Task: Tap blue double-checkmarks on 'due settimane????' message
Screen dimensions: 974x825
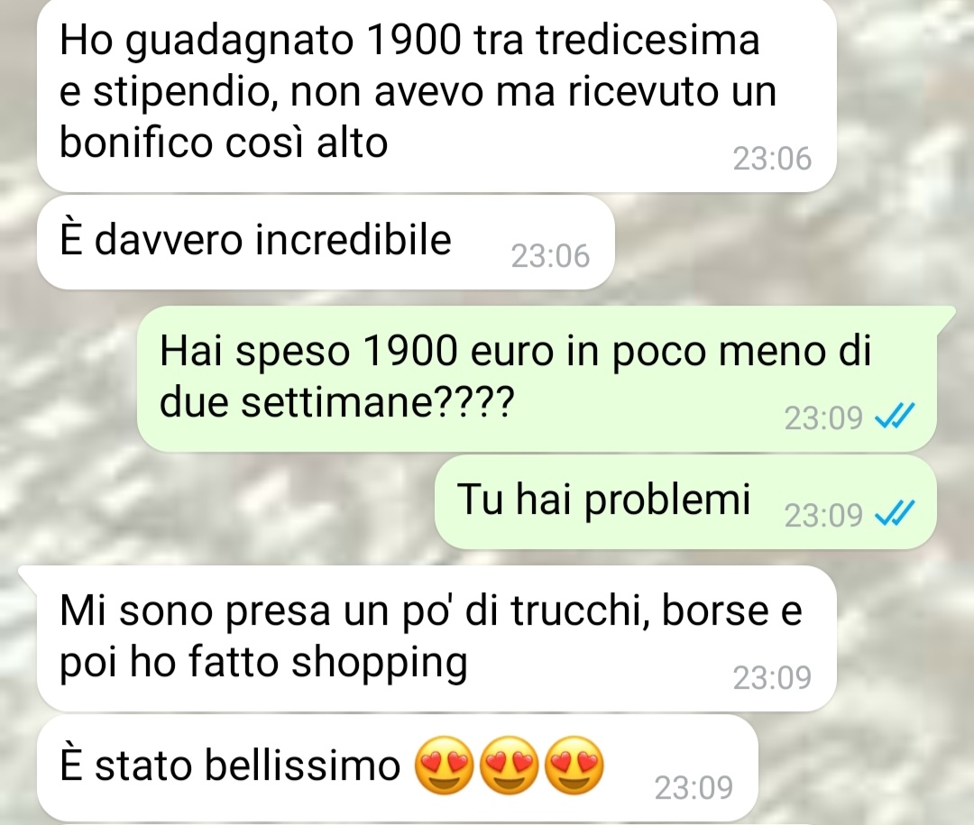Action: [895, 417]
